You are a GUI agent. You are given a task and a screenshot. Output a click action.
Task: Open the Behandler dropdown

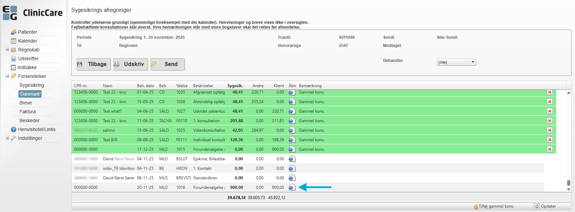tap(456, 62)
